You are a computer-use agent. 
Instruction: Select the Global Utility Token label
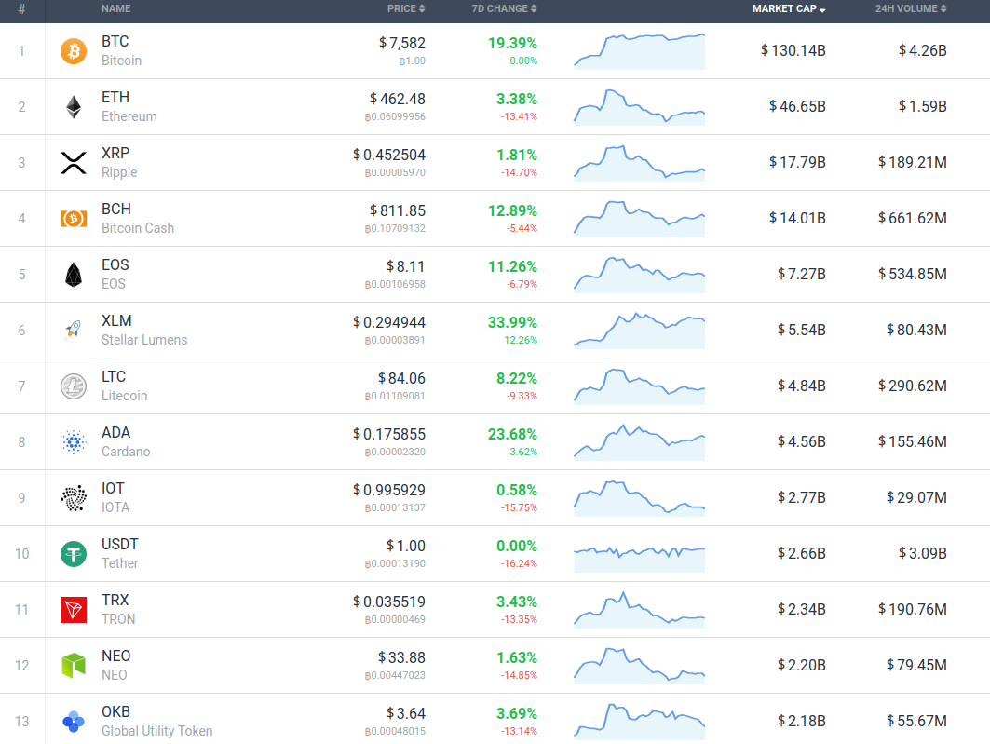click(x=157, y=731)
